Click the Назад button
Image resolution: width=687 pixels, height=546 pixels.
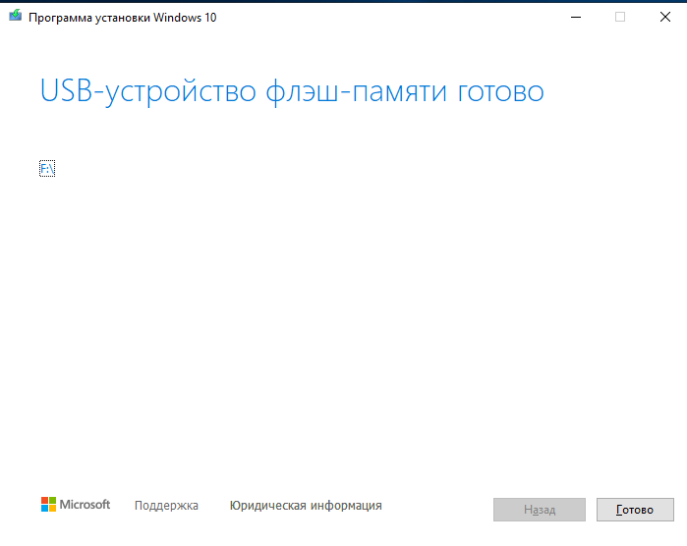(x=540, y=510)
